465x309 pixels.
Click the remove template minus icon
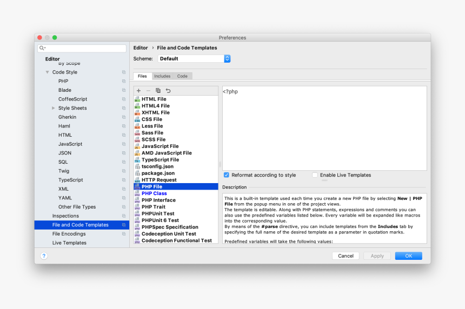point(148,91)
